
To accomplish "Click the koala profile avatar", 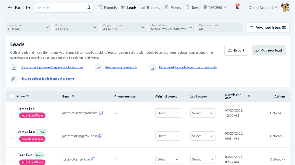I will click(285, 8).
